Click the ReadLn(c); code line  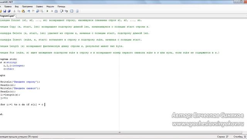tap(8, 92)
